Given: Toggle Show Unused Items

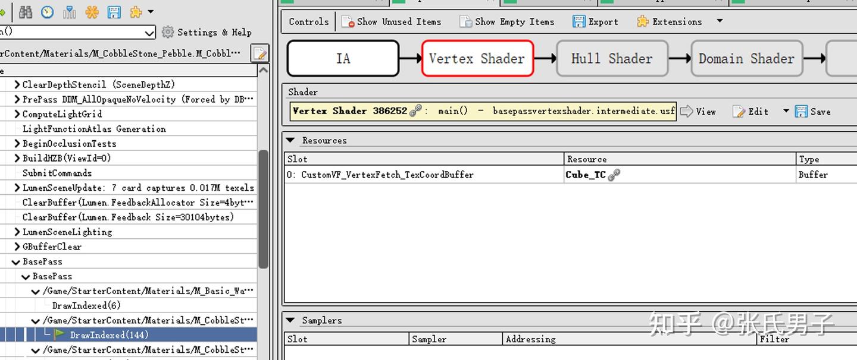Looking at the screenshot, I should (x=393, y=21).
